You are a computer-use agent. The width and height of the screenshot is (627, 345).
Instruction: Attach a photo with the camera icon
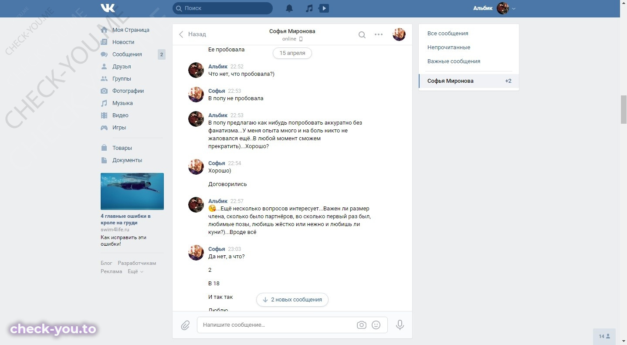coord(362,325)
